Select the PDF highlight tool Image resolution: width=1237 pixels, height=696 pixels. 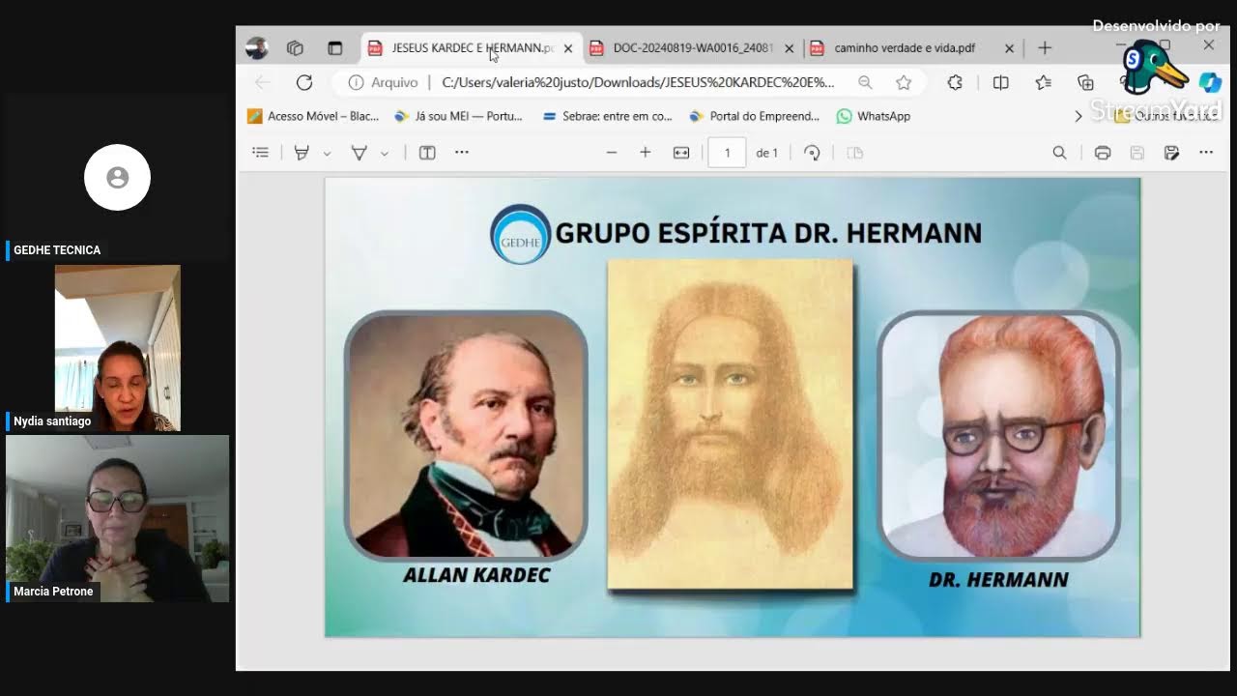coord(302,153)
